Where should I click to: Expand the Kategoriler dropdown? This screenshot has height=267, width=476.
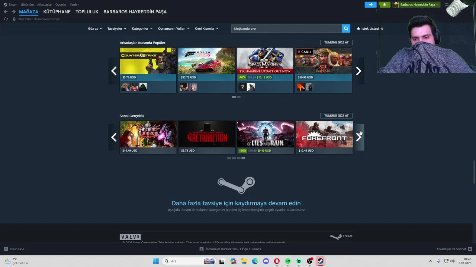click(x=142, y=29)
